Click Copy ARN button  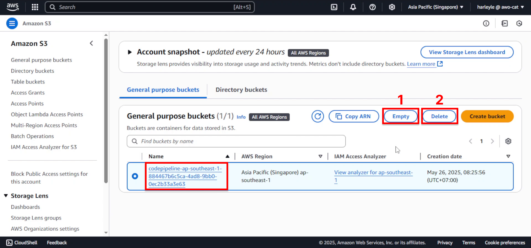click(354, 116)
